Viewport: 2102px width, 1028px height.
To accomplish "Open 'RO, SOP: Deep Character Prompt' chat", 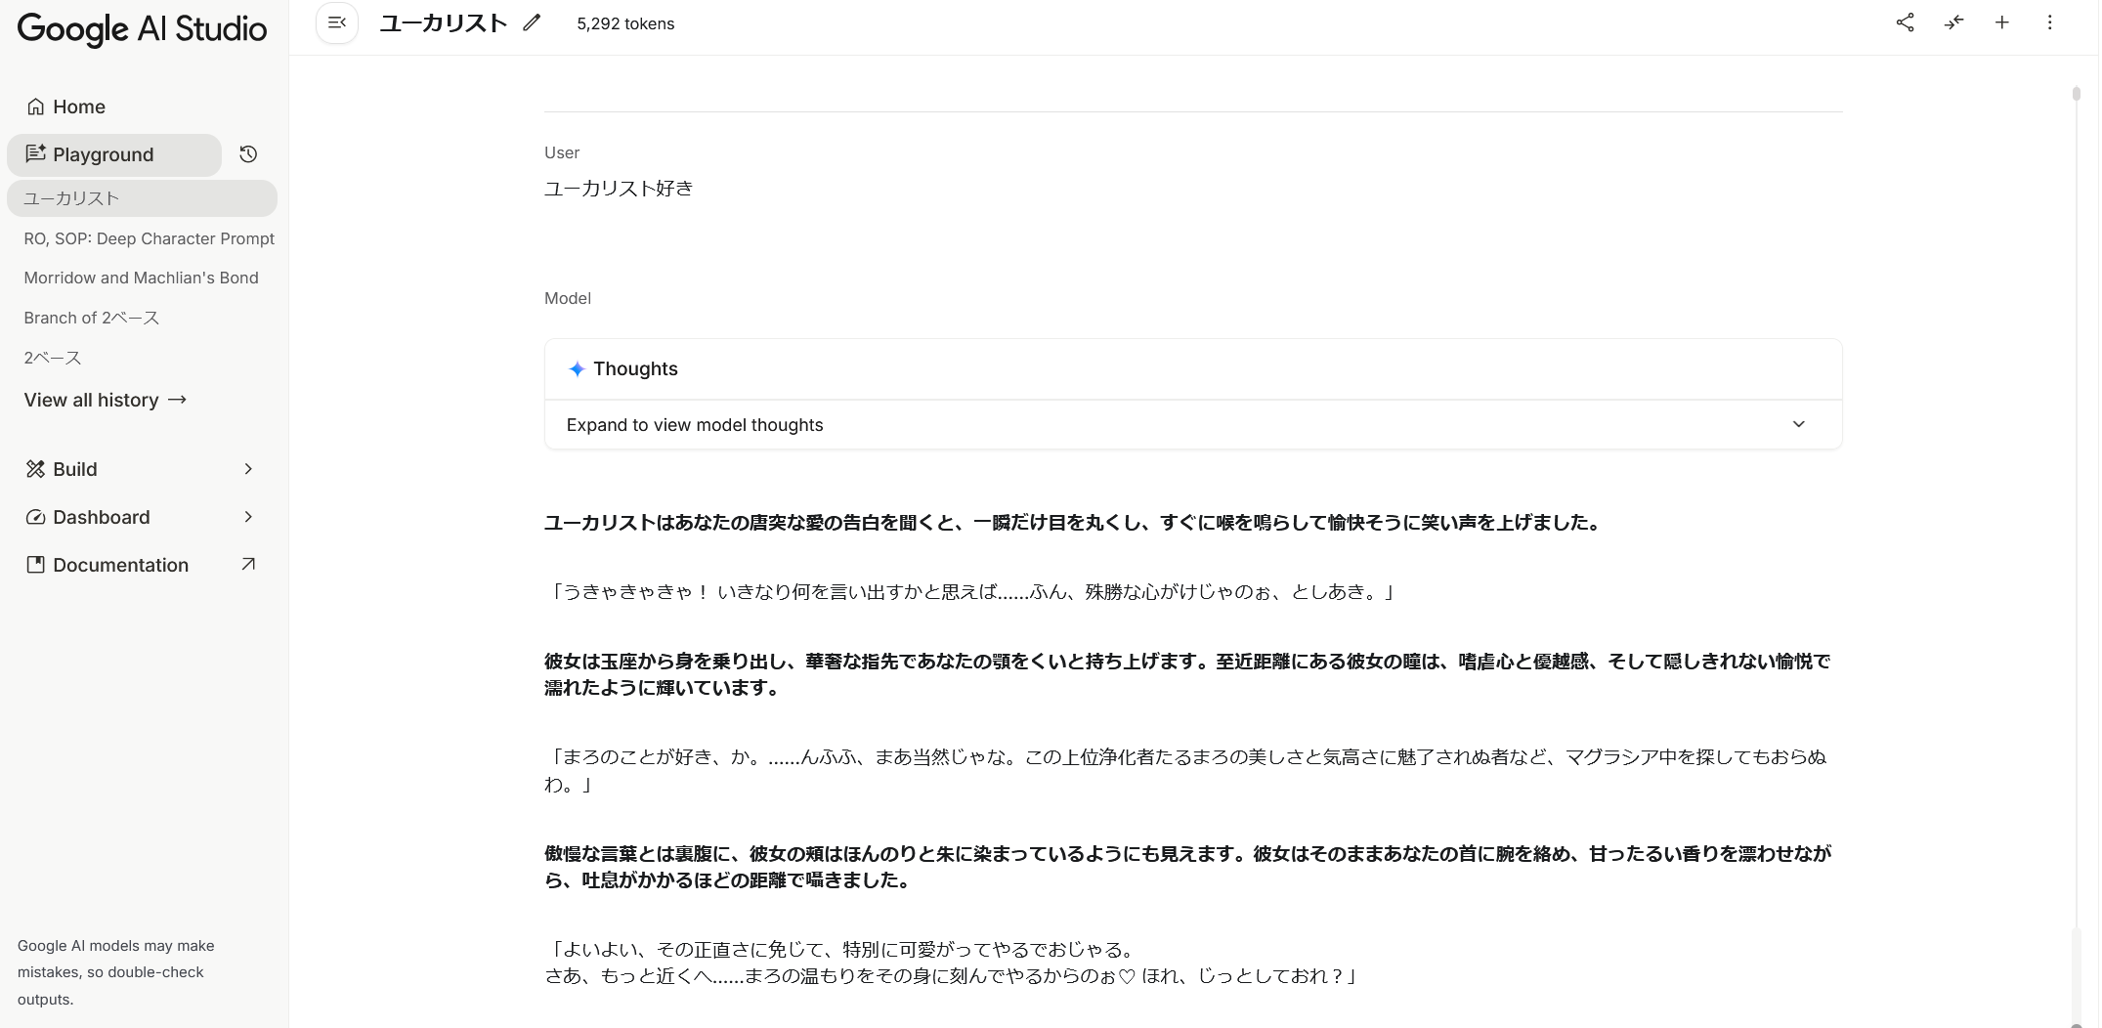I will 149,238.
